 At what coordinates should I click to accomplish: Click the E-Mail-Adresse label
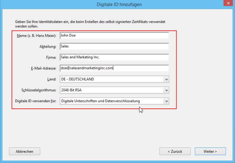44,68
